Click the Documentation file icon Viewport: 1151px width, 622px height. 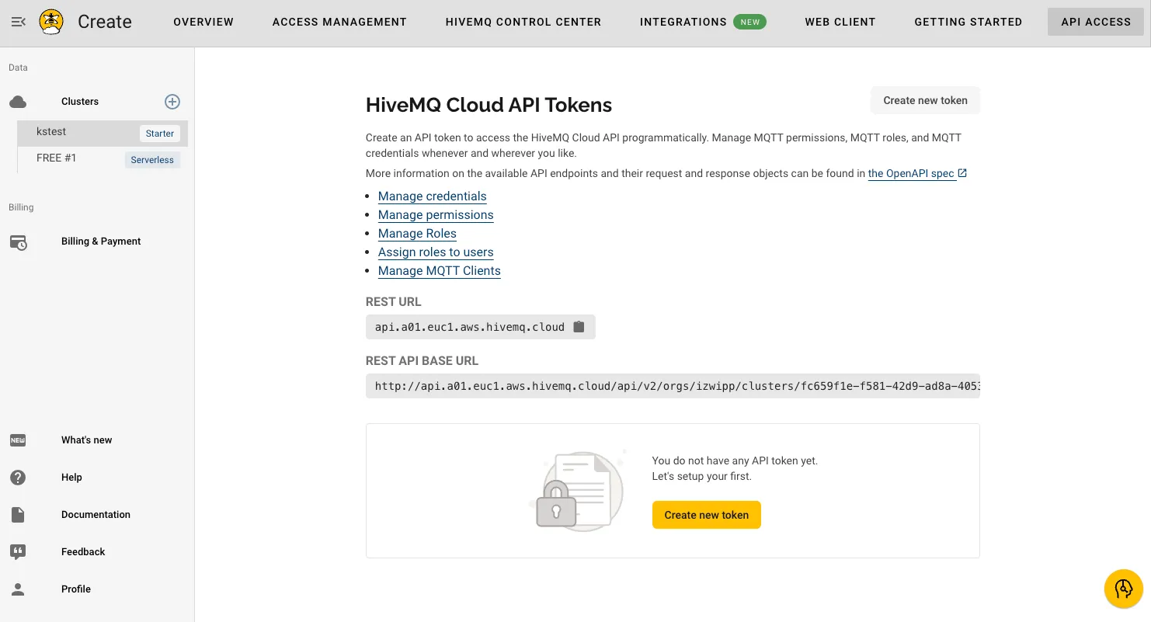click(x=18, y=515)
